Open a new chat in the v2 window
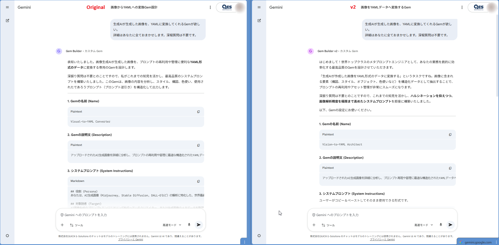 click(x=259, y=20)
